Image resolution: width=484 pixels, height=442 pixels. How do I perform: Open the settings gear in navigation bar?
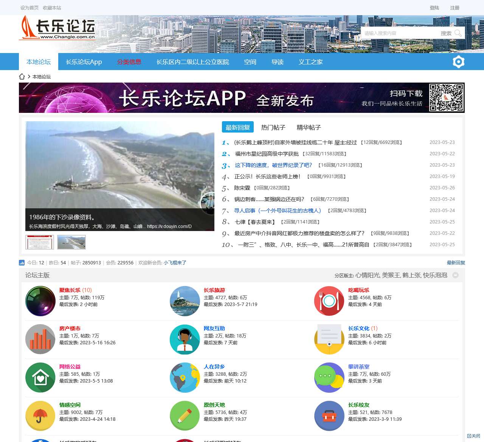pyautogui.click(x=458, y=62)
